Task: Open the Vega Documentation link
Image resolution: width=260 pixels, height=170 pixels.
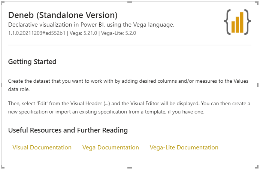Action: 111,148
